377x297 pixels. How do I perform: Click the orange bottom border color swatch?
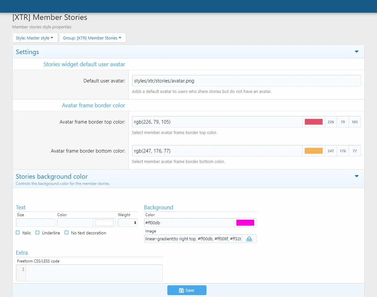click(313, 151)
